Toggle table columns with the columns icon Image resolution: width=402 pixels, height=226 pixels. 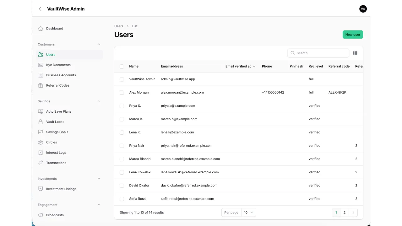(355, 53)
